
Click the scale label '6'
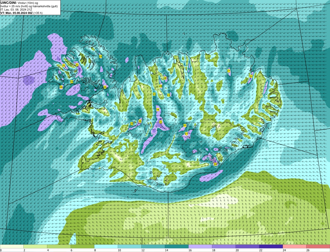point(71,250)
